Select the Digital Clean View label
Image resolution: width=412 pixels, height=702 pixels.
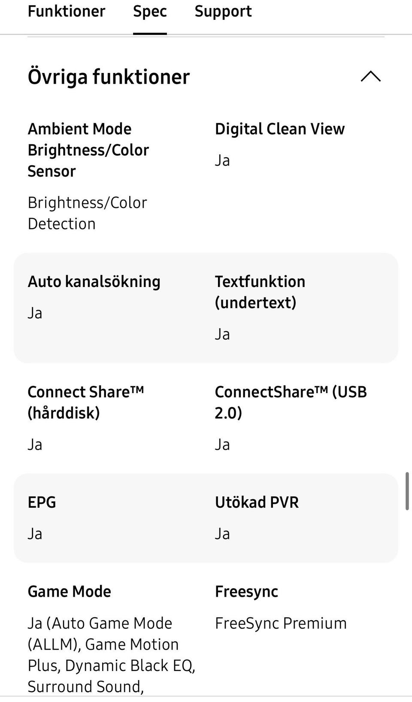tap(280, 129)
